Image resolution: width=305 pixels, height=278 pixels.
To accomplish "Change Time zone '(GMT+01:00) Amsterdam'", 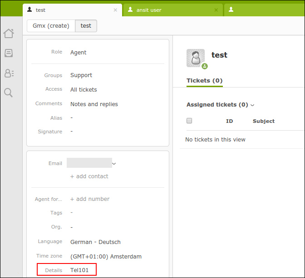I will pos(106,257).
